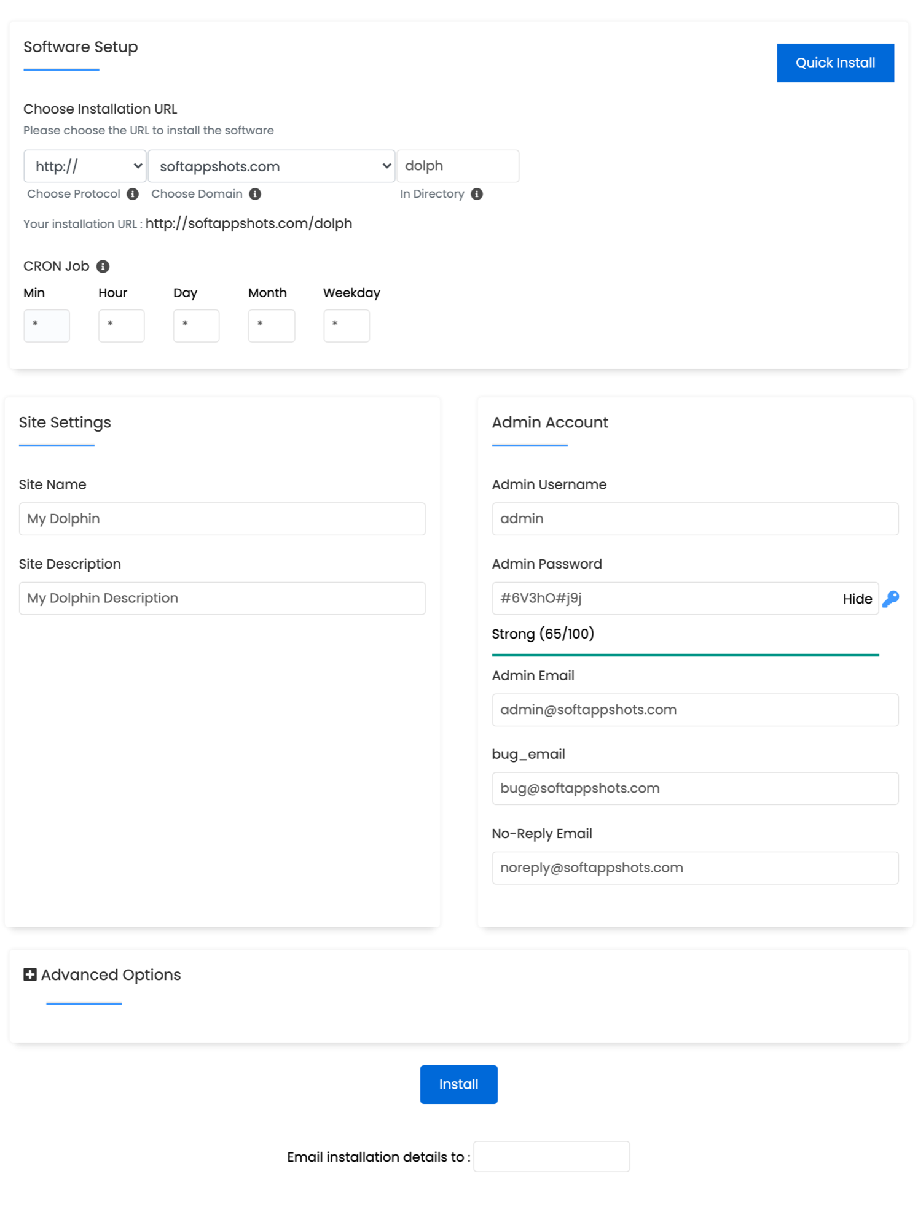
Task: Hide the admin password text
Action: pos(857,599)
